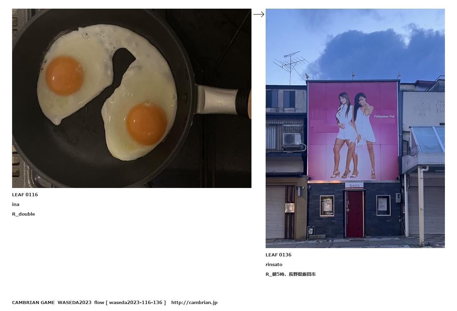The height and width of the screenshot is (311, 457).
Task: Click flow [ waseda2023-116-136 ] text
Action: (130, 302)
